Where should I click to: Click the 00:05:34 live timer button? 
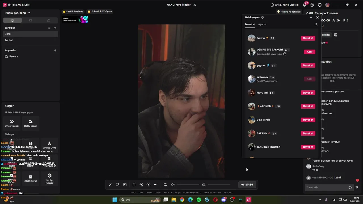pos(247,184)
